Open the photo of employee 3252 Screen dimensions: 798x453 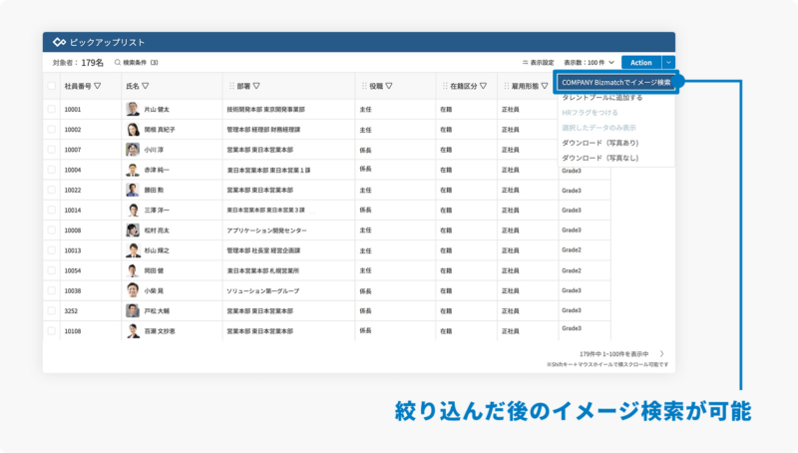pos(133,310)
